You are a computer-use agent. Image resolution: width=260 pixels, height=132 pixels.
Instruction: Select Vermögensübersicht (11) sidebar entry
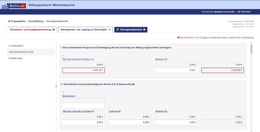point(21,52)
